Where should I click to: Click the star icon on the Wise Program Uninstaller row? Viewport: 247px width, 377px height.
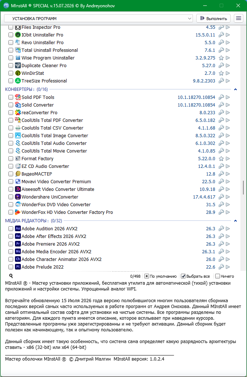tap(221, 58)
